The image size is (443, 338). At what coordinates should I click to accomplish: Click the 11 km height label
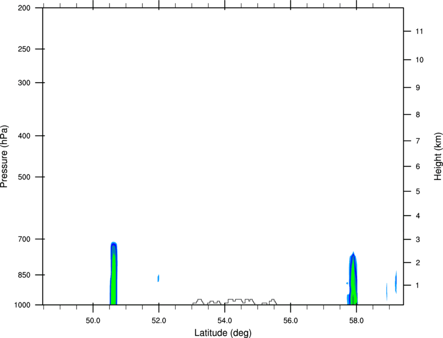419,31
